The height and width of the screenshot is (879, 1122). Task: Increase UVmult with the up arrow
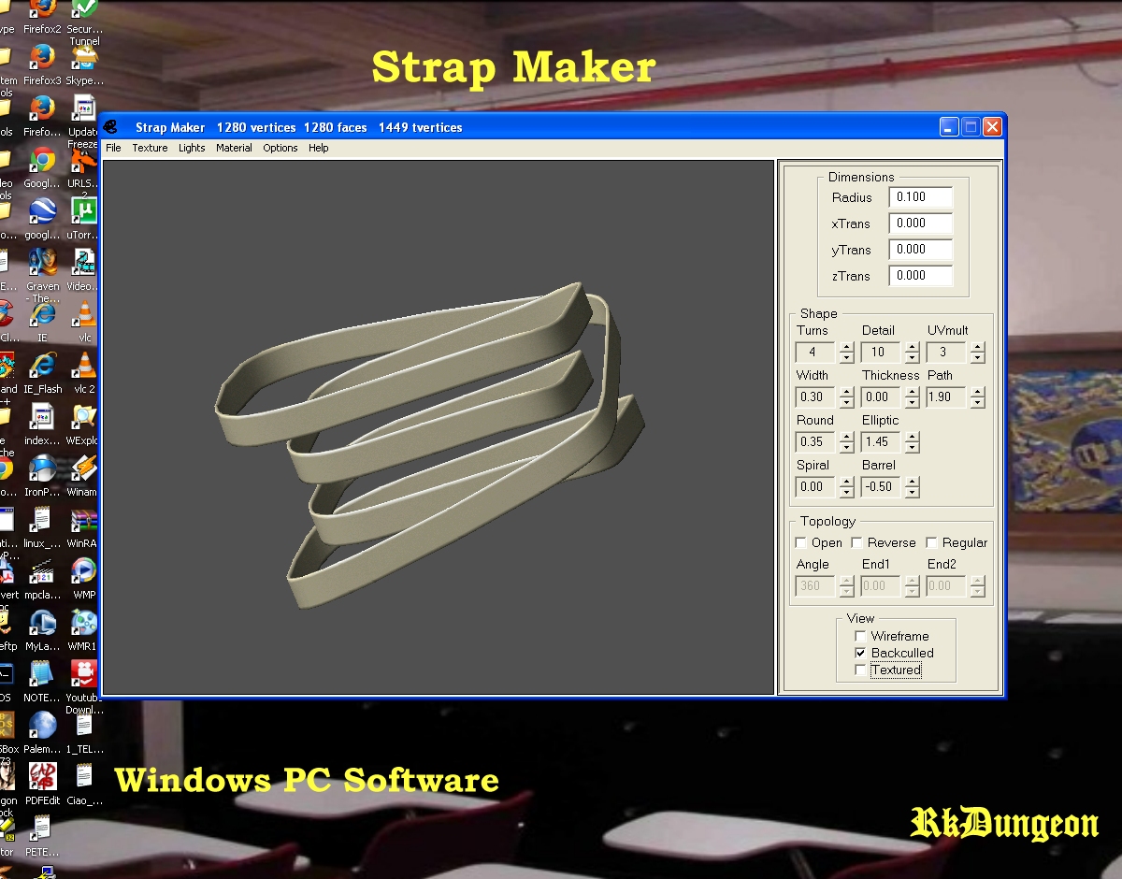pyautogui.click(x=978, y=347)
